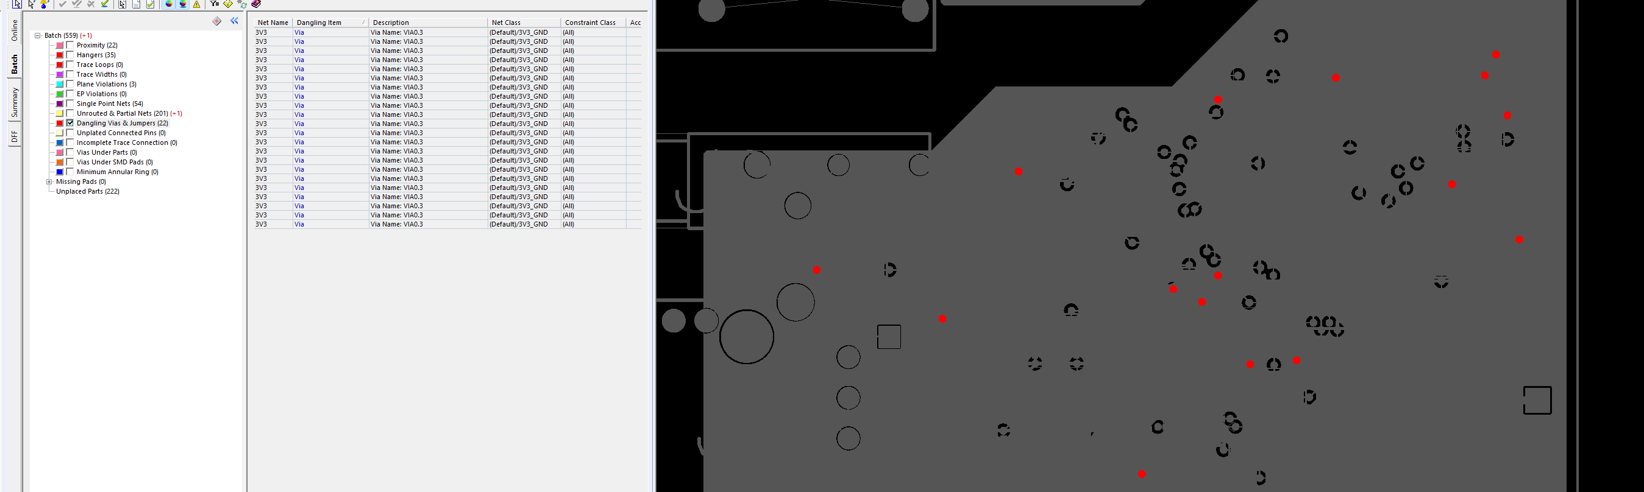This screenshot has height=492, width=1644.
Task: Collapse the Batch tree node
Action: [38, 36]
